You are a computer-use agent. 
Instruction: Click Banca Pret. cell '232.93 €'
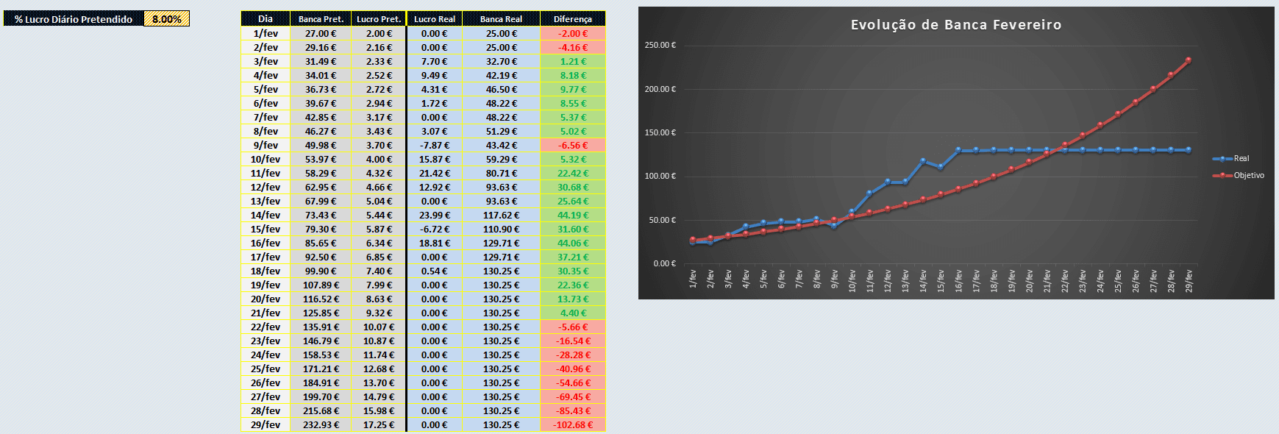coord(321,424)
